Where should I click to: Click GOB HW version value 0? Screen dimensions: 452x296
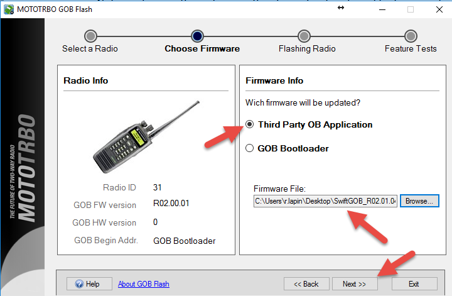click(156, 222)
